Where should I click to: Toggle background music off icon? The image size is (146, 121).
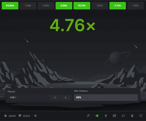click(x=88, y=116)
